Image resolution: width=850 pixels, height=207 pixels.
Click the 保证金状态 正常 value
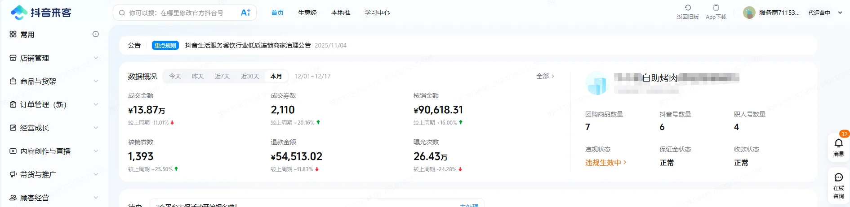[x=667, y=163]
